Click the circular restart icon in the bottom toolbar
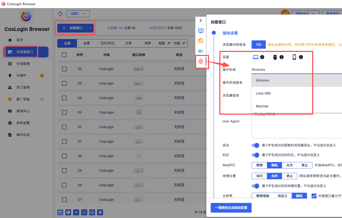This screenshot has width=342, height=218. coord(84,212)
